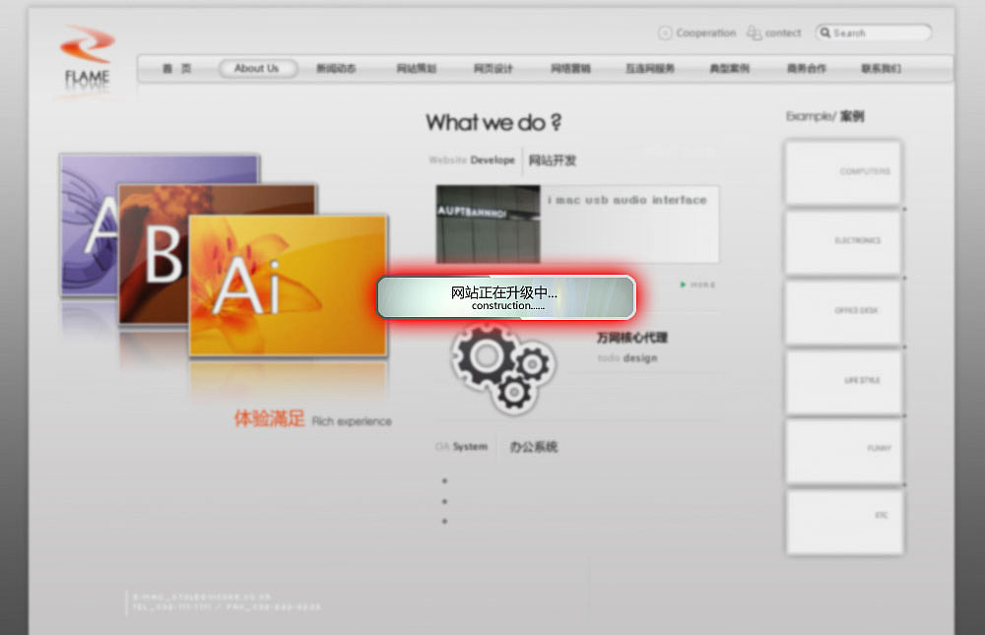
Task: Open the 联系我们 menu item
Action: (882, 69)
